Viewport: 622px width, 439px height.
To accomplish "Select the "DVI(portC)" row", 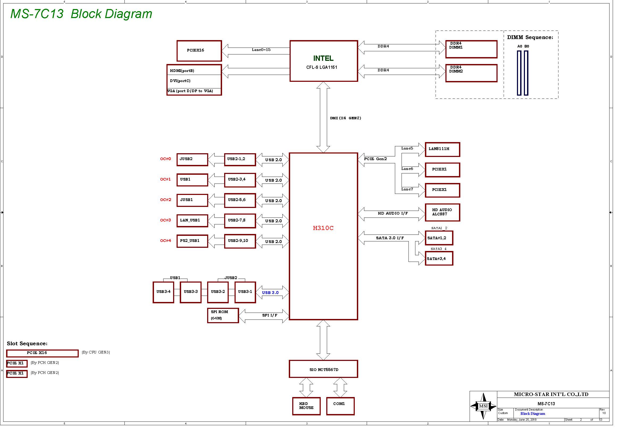I will tap(194, 81).
